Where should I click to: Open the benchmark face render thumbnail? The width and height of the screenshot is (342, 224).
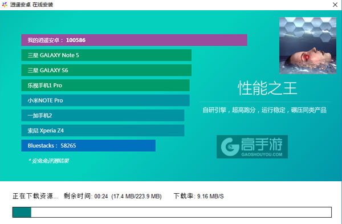(308, 46)
